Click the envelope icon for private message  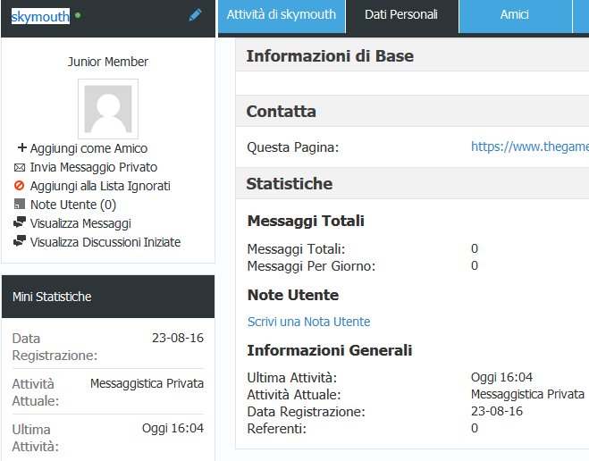coord(20,167)
